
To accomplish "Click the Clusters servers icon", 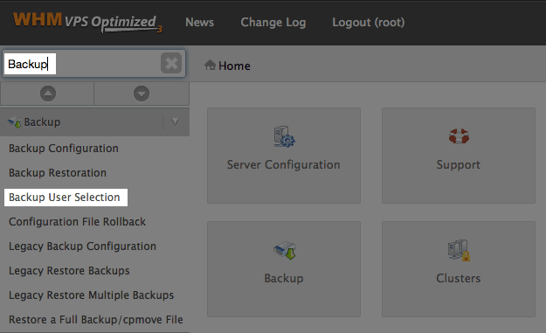I will (x=459, y=250).
